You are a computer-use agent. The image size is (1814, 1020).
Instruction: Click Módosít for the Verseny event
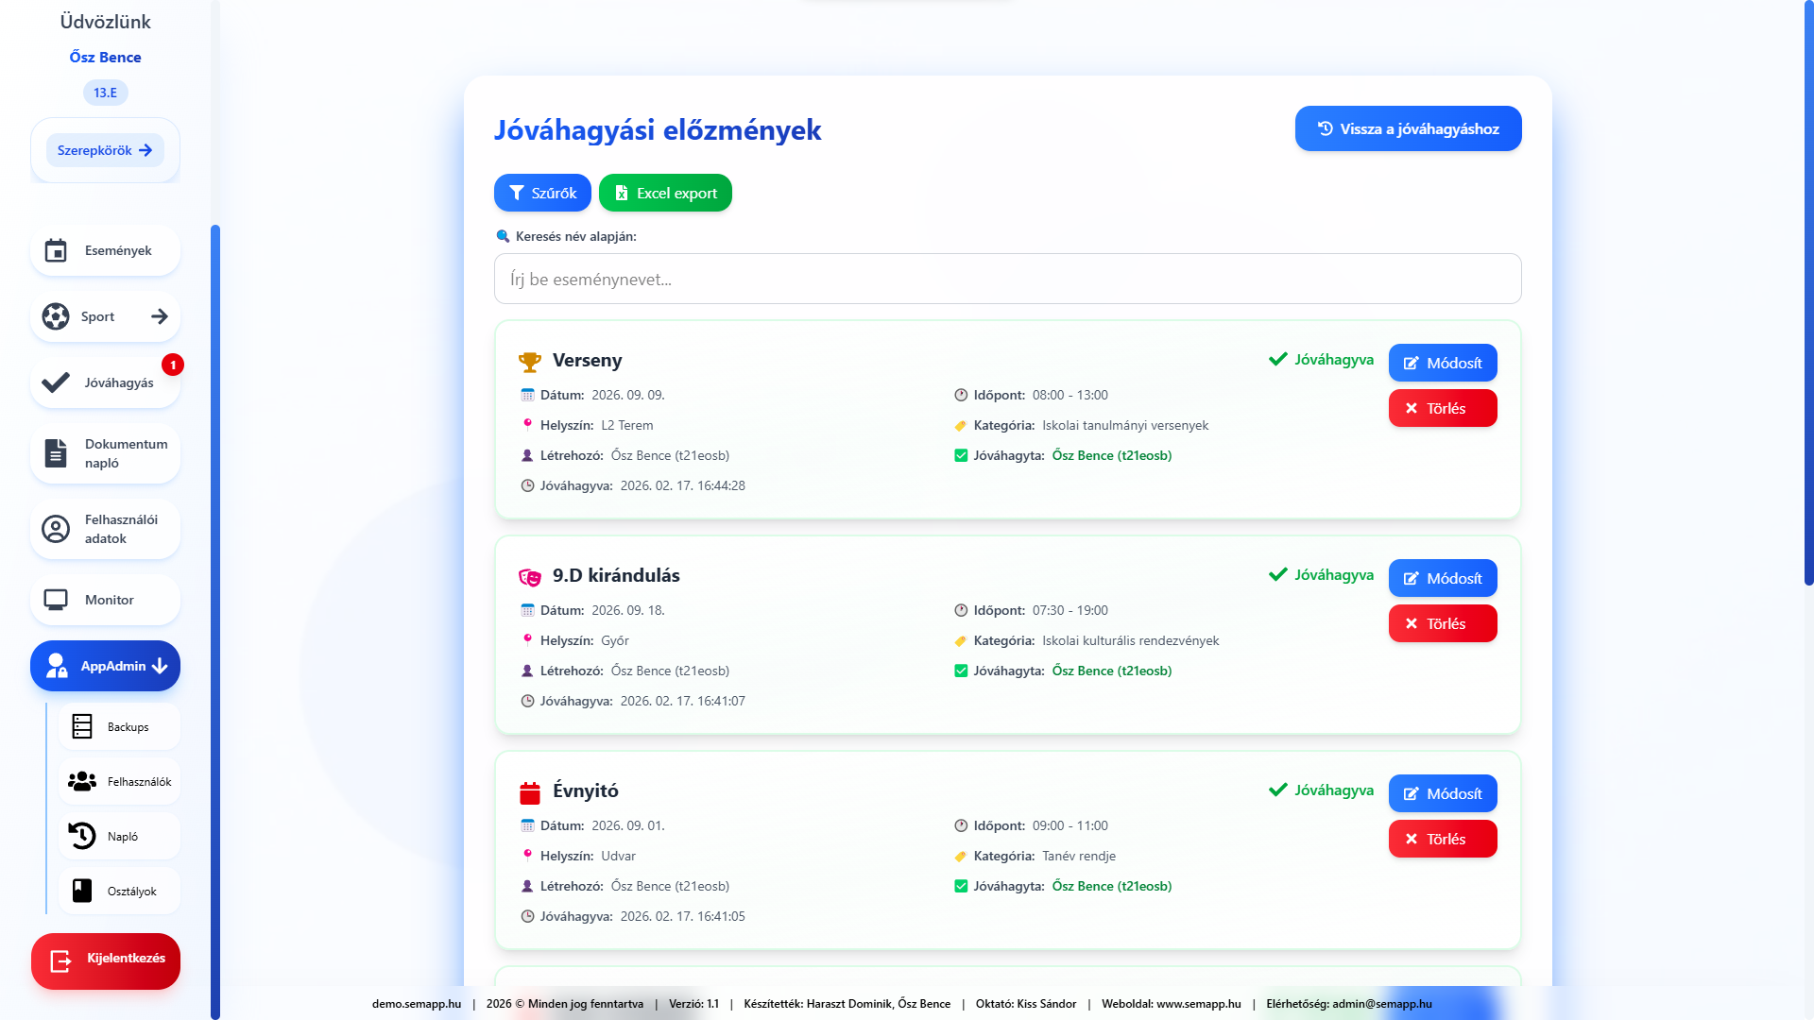(x=1443, y=363)
